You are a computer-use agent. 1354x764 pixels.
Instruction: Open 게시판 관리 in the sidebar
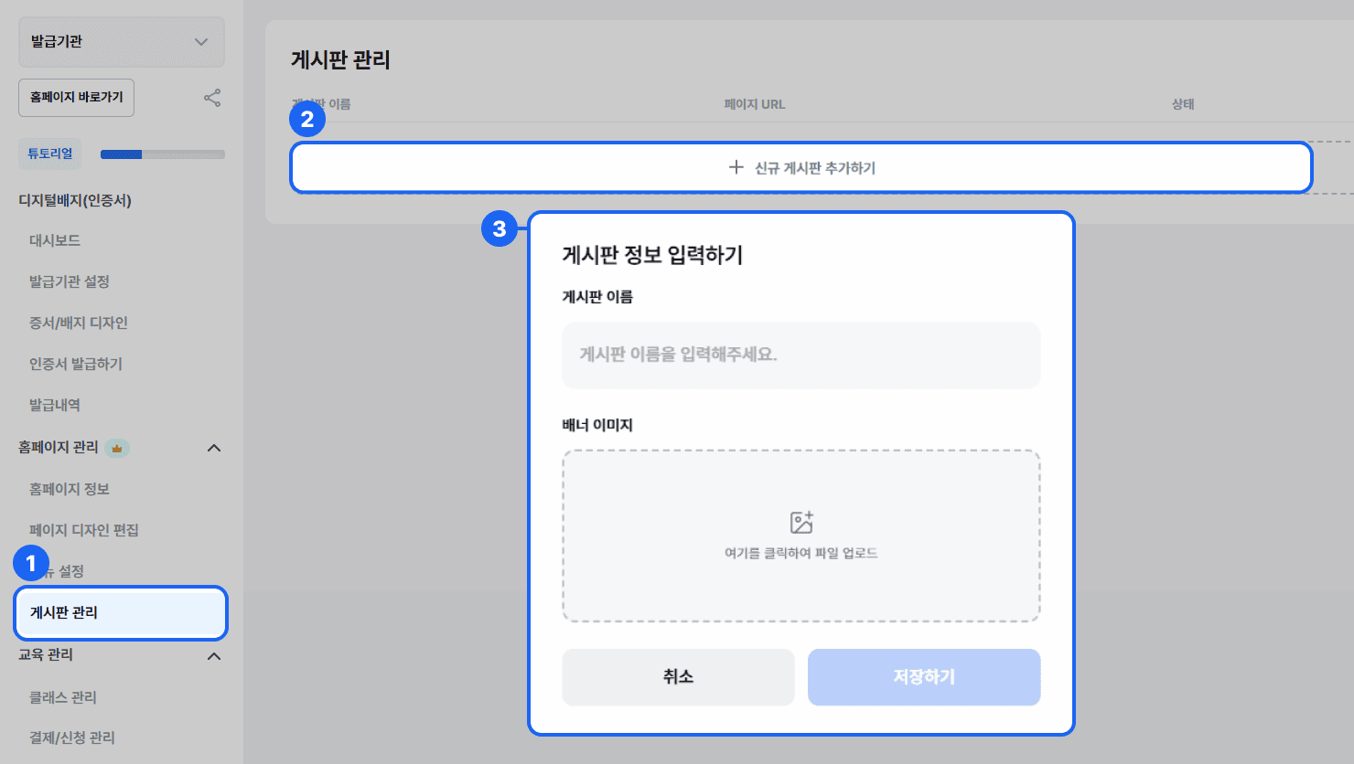tap(121, 612)
